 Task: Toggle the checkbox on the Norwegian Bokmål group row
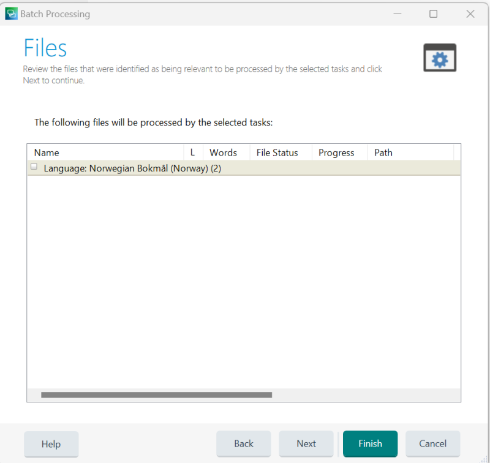pyautogui.click(x=34, y=166)
